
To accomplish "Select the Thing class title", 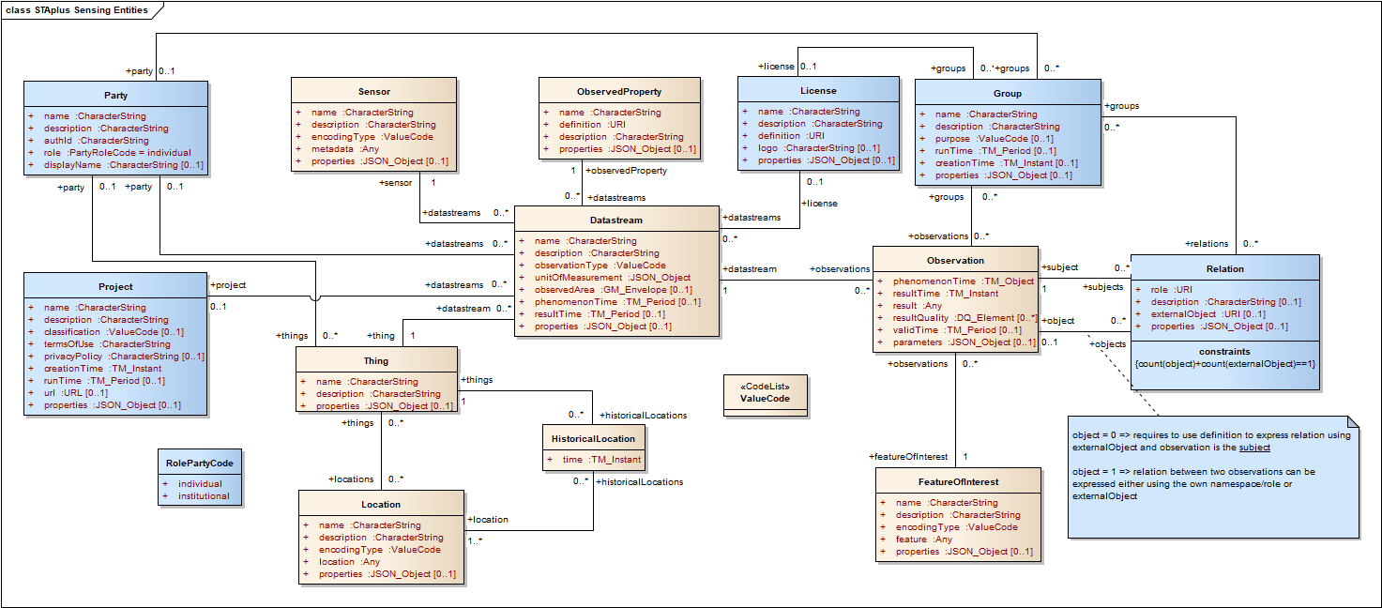I will pyautogui.click(x=376, y=361).
